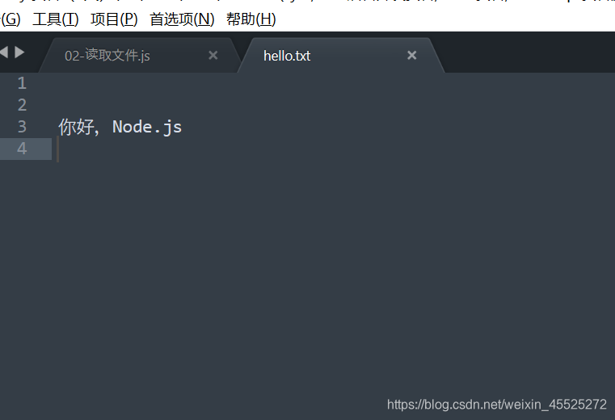Image resolution: width=615 pixels, height=420 pixels.
Task: Open the 项目(P) menu
Action: (114, 19)
